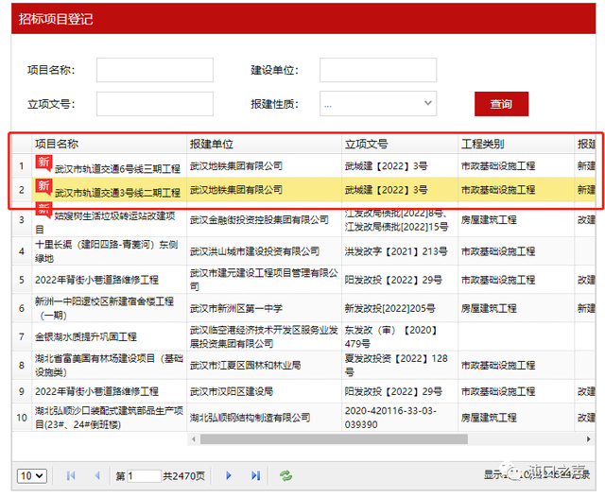The image size is (605, 498).
Task: Sort by 立项文号 column header
Action: click(400, 144)
